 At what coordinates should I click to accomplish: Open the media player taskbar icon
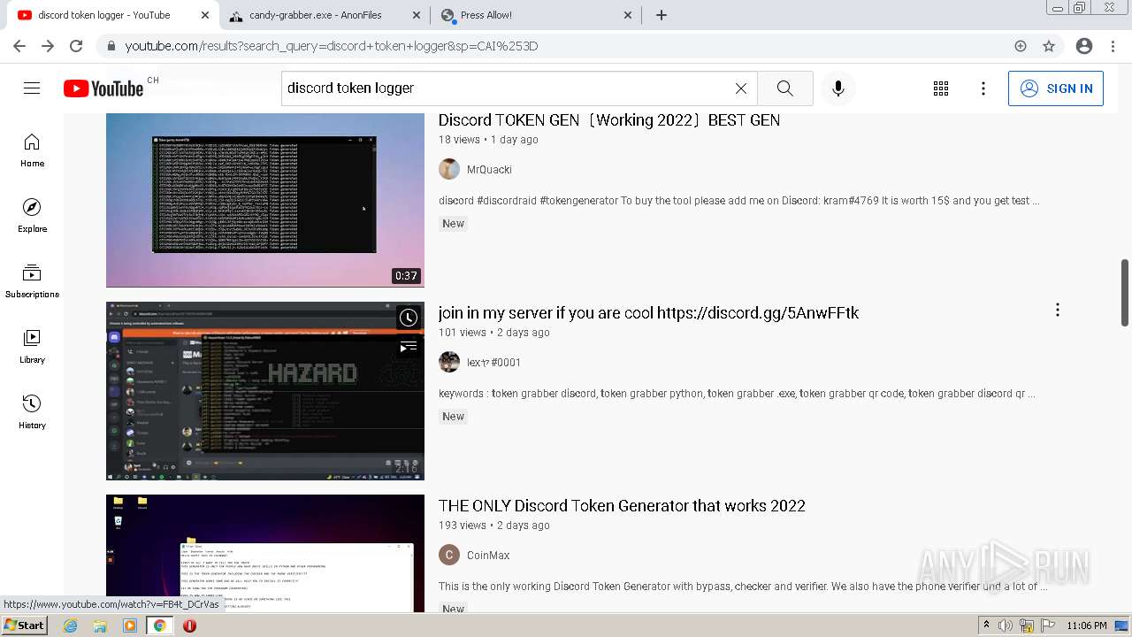point(130,625)
